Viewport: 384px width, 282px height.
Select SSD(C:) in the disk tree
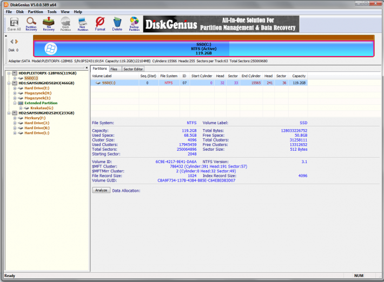coord(31,78)
